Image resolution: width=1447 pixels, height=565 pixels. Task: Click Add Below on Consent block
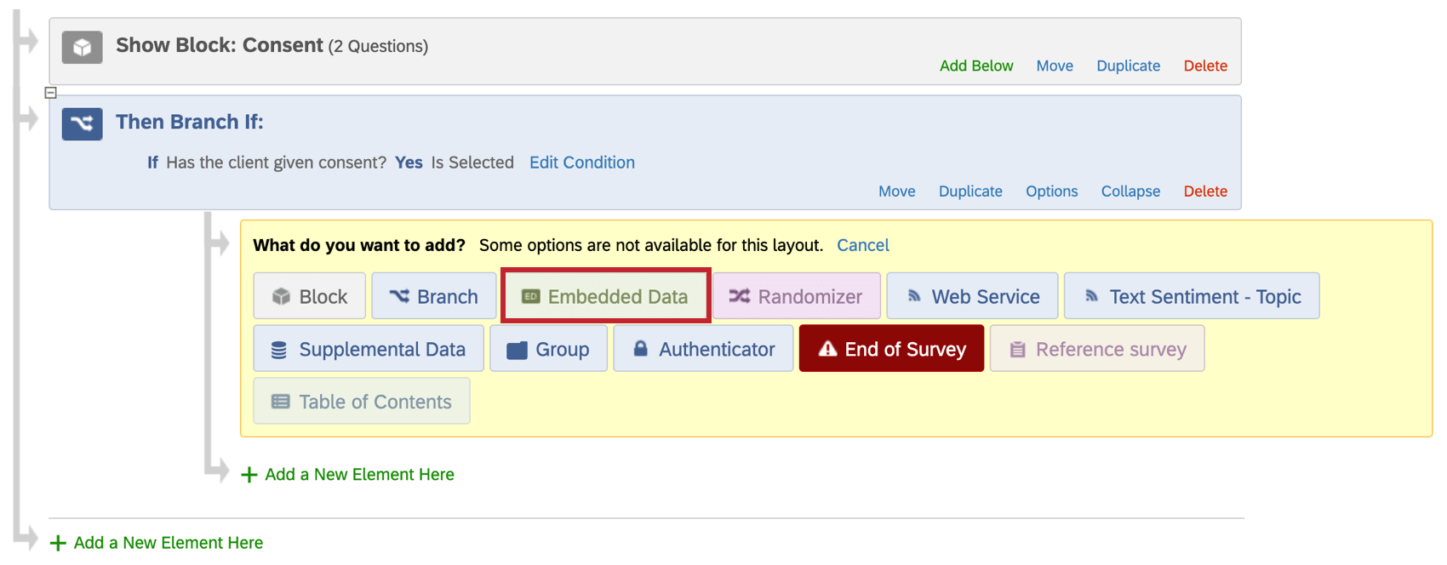coord(975,66)
